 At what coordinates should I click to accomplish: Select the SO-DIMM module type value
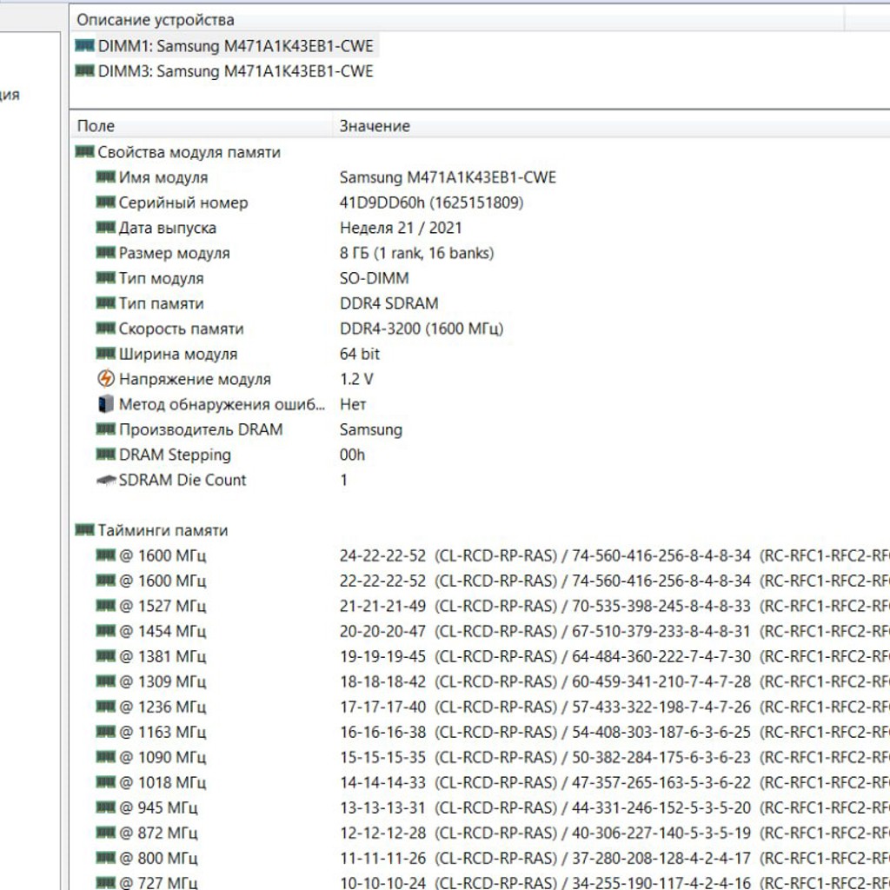(374, 278)
